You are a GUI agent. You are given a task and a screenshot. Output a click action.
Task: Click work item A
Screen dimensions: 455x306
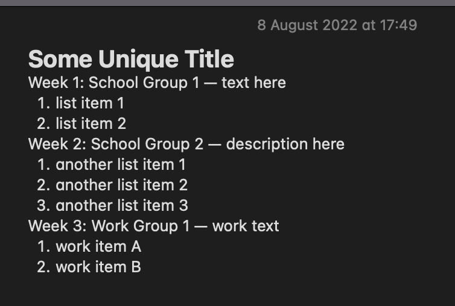tap(98, 246)
